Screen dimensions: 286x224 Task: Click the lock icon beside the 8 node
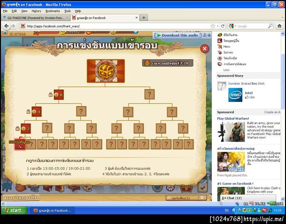click(51, 95)
